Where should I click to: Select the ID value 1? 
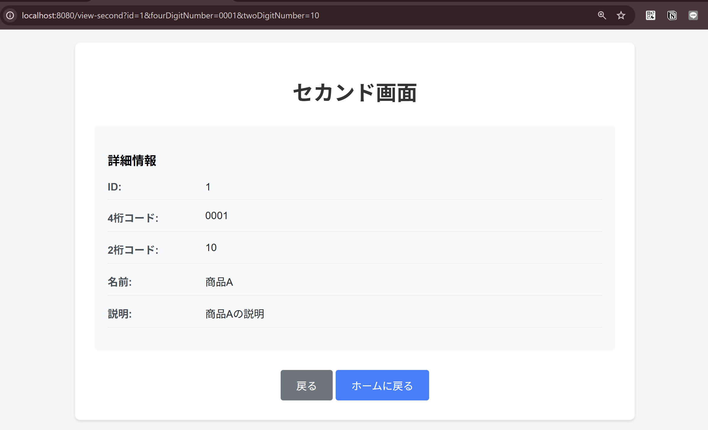pyautogui.click(x=208, y=187)
